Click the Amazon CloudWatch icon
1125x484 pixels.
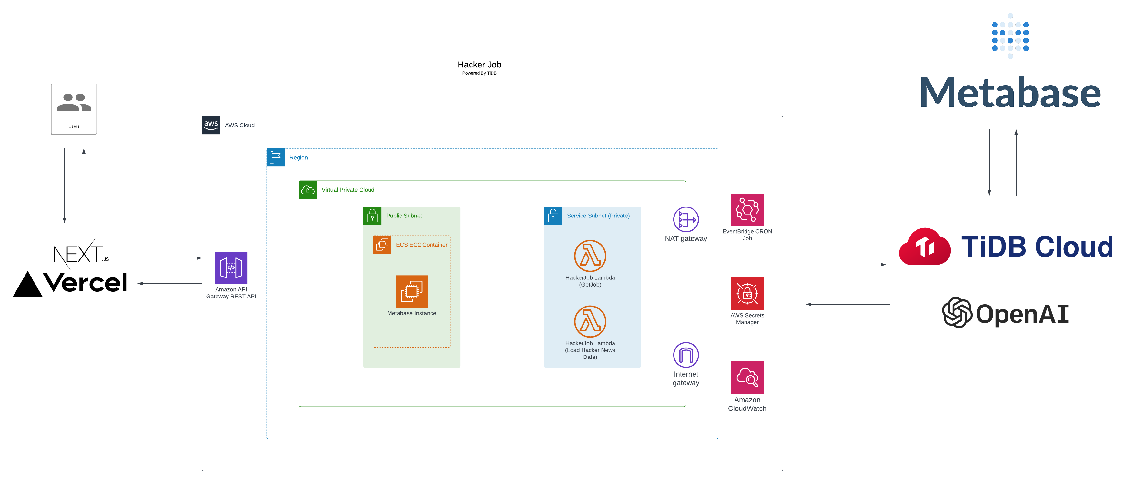[747, 378]
